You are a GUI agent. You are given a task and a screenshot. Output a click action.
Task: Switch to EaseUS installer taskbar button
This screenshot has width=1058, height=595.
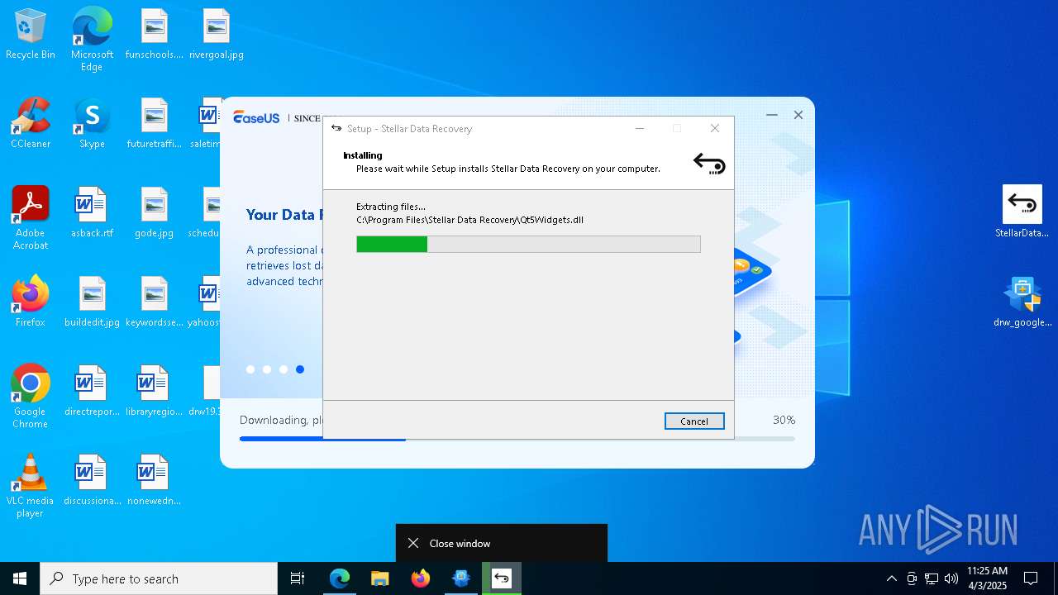point(461,578)
